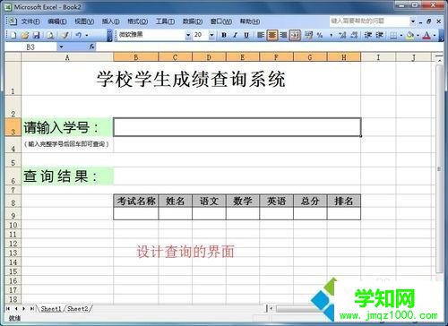This screenshot has width=448, height=326.
Task: Toggle Underline formatting
Action: click(246, 35)
